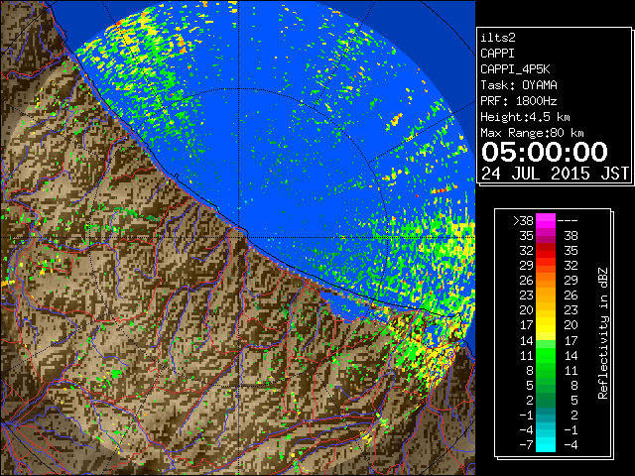Click the radar center at crosshair intersection

[x=239, y=238]
